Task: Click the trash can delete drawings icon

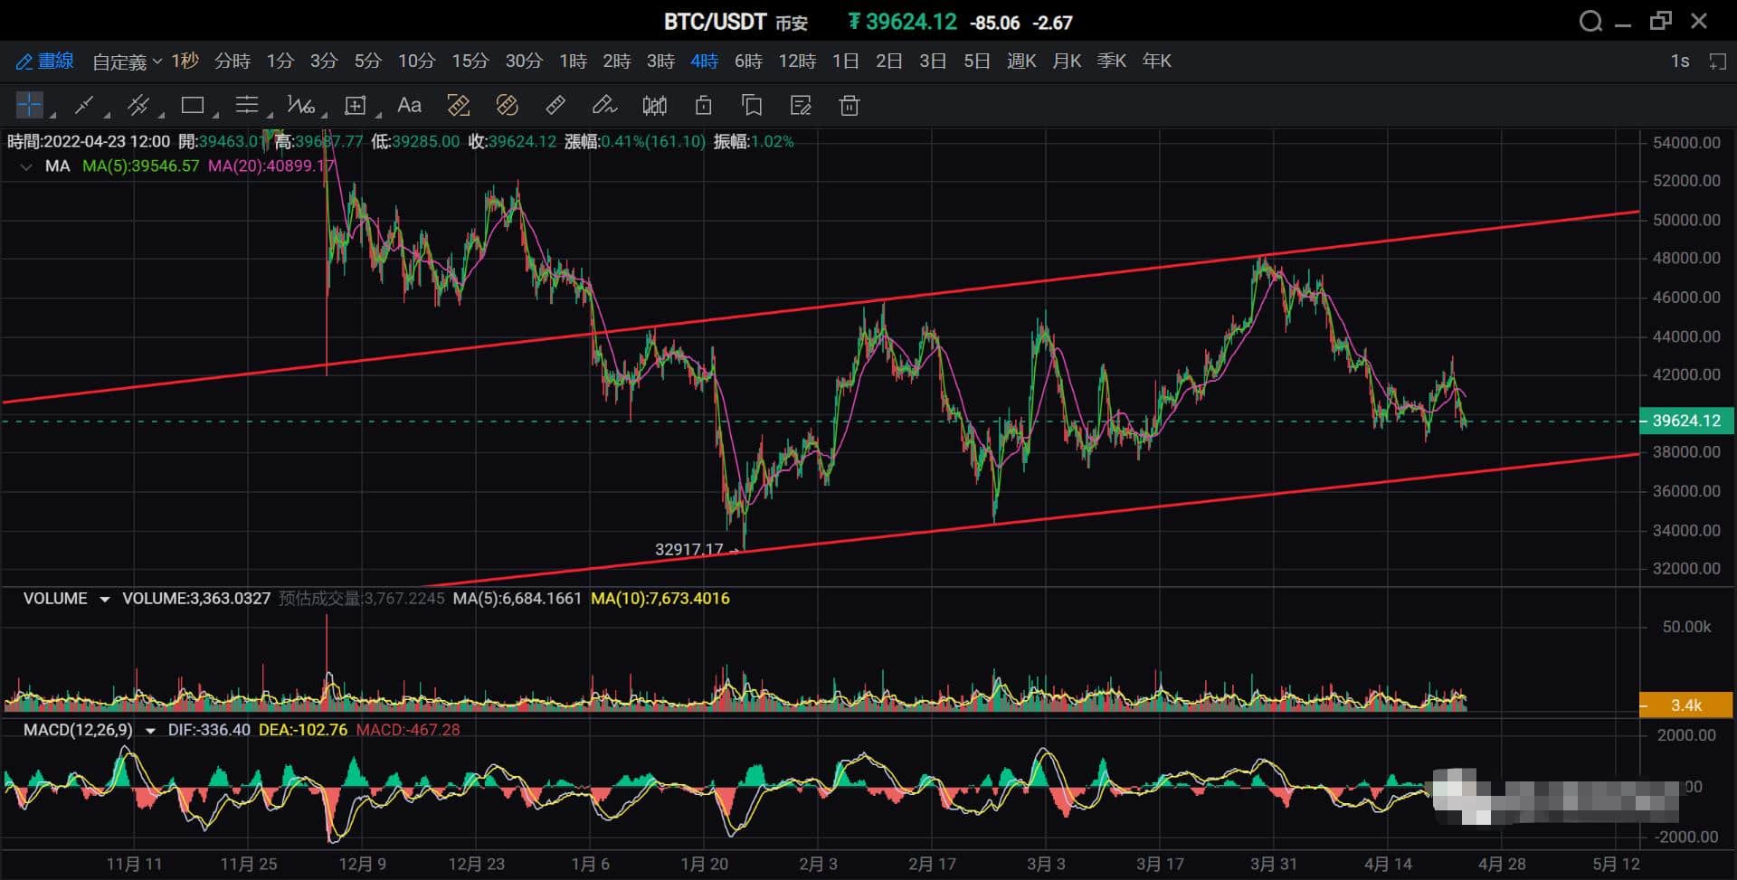Action: tap(849, 106)
